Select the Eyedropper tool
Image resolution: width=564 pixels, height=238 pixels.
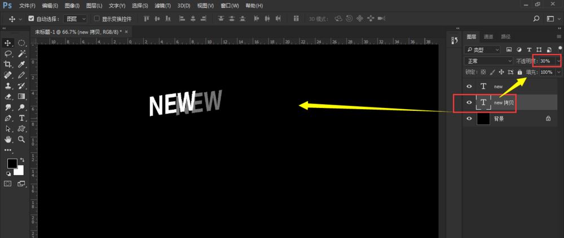click(21, 65)
